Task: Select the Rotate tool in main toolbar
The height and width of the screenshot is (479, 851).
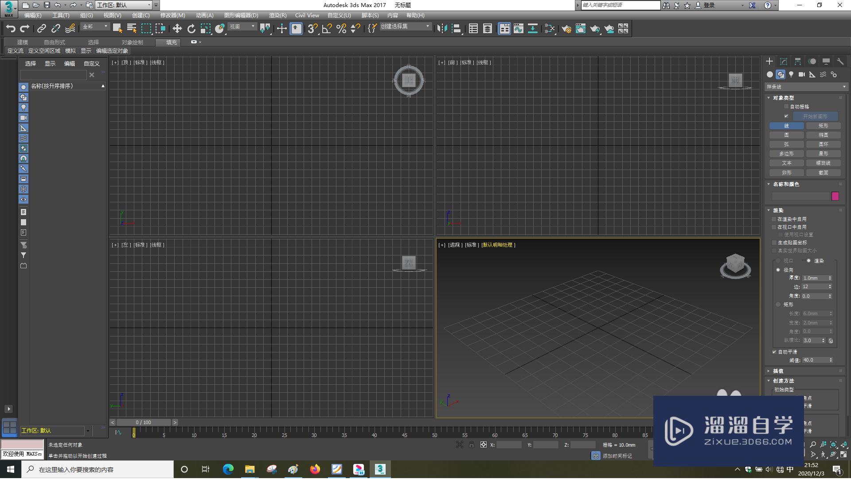Action: click(191, 29)
